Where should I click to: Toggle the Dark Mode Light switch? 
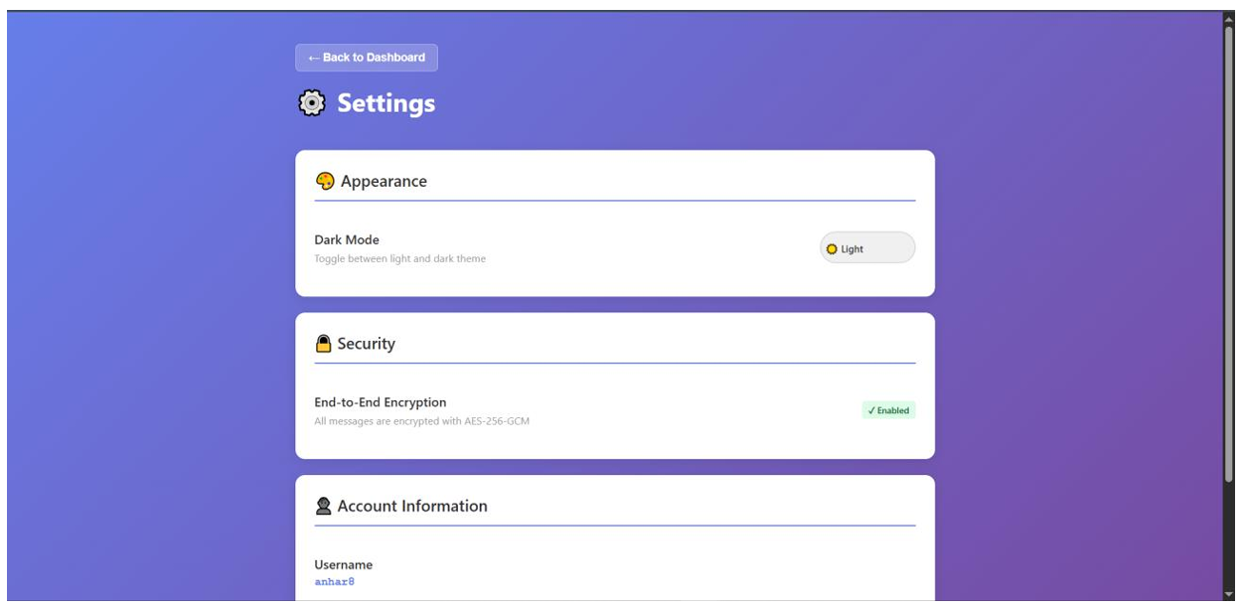coord(866,248)
